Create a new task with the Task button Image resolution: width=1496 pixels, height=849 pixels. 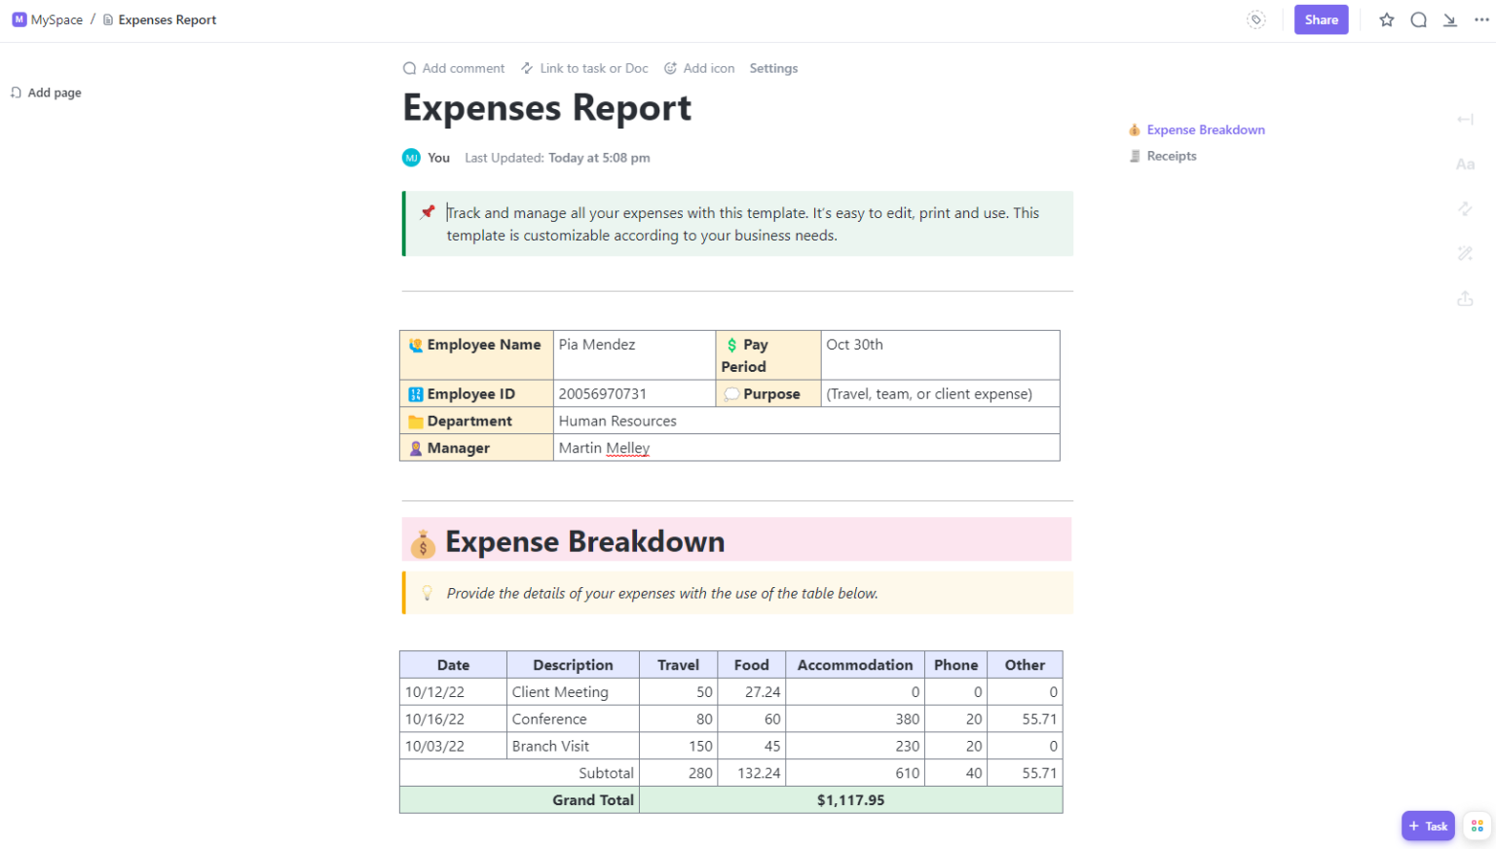tap(1428, 825)
